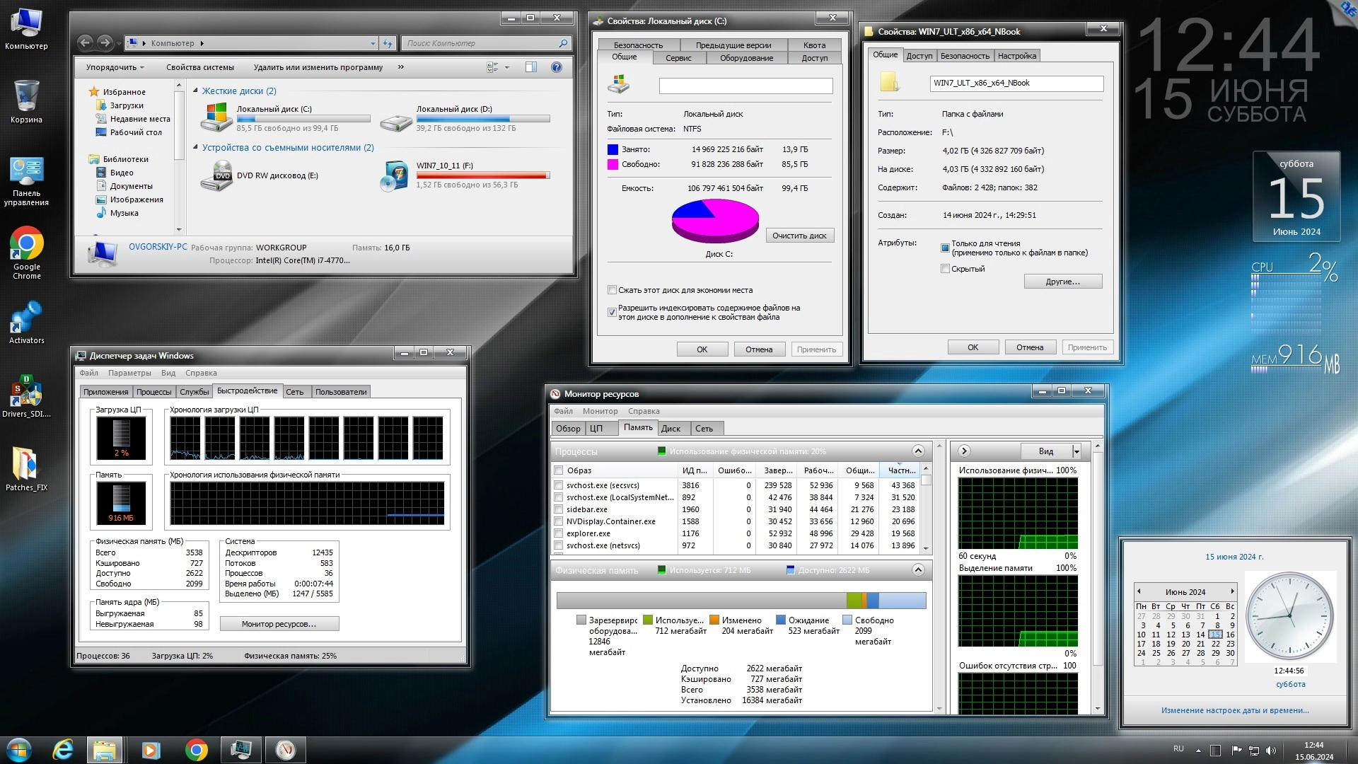The image size is (1358, 764).
Task: Click the Disk Cleanup button
Action: point(799,236)
